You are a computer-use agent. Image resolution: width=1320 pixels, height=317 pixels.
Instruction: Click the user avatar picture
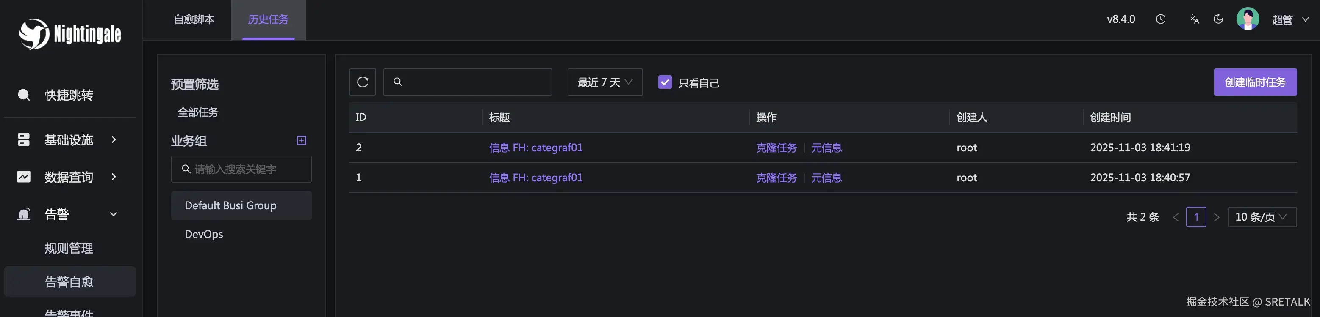point(1248,19)
